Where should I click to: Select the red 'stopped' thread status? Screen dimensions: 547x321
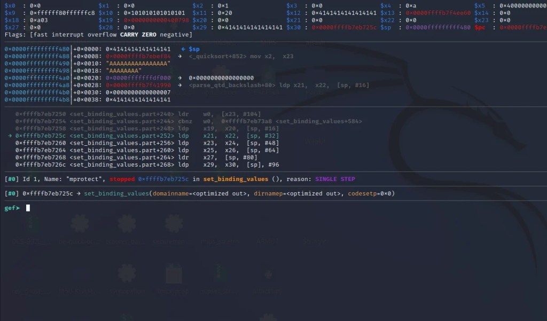point(122,179)
